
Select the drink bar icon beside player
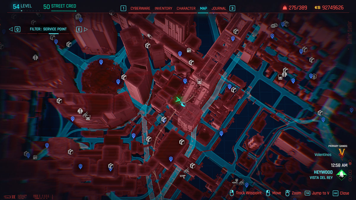tap(199, 81)
